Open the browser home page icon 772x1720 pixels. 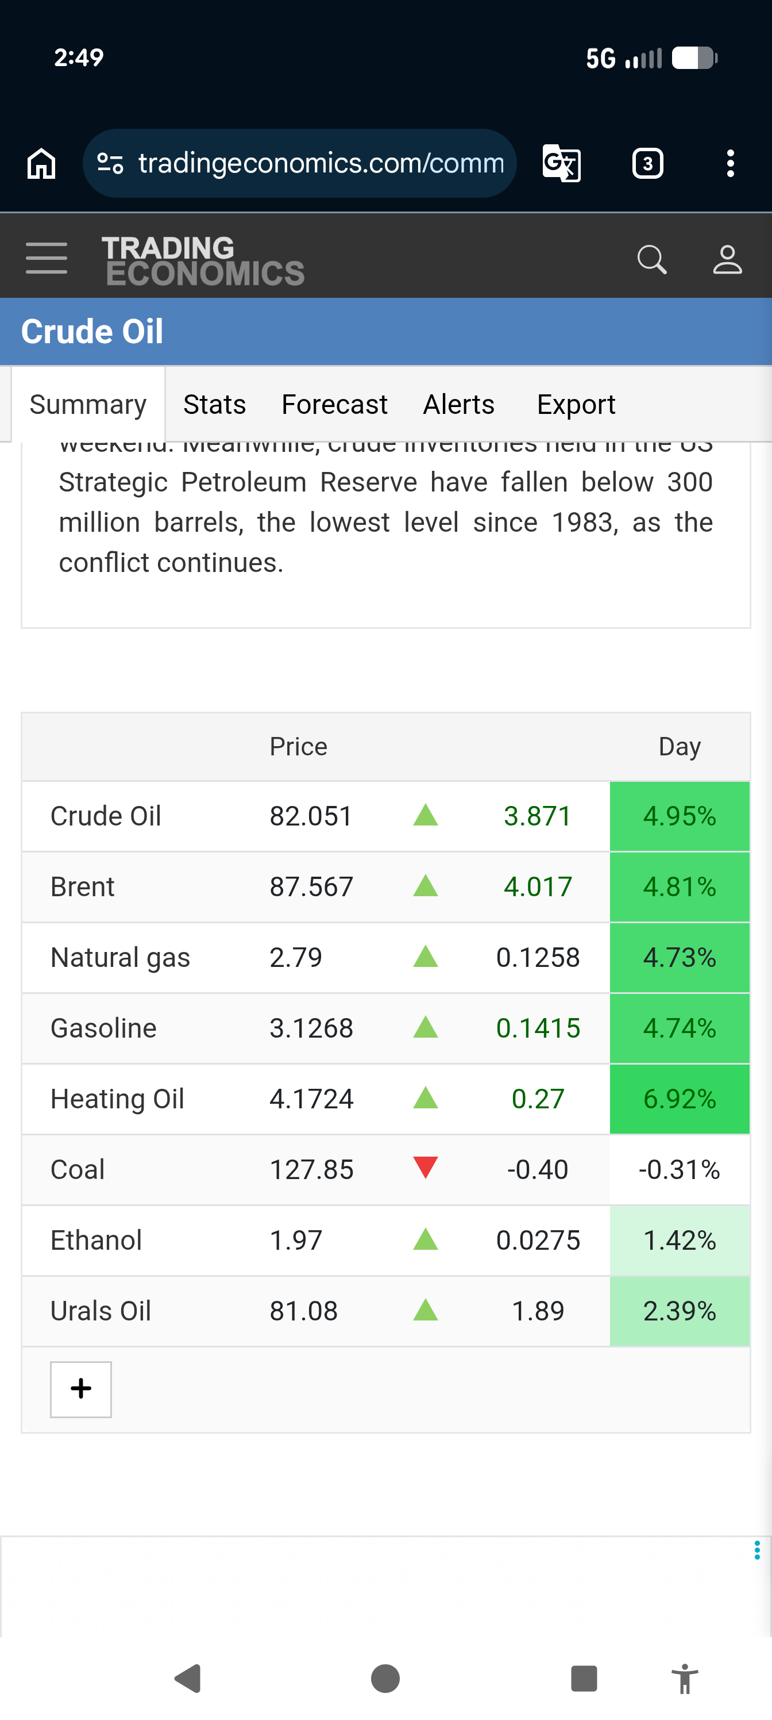pos(41,164)
